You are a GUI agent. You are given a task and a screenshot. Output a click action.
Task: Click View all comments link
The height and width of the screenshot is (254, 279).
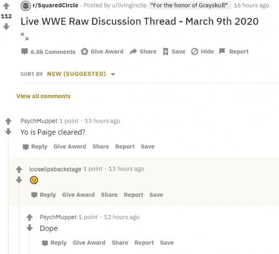tap(43, 96)
